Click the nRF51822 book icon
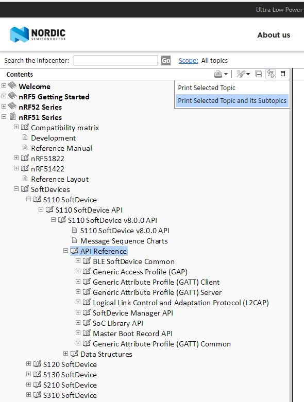 pyautogui.click(x=25, y=158)
